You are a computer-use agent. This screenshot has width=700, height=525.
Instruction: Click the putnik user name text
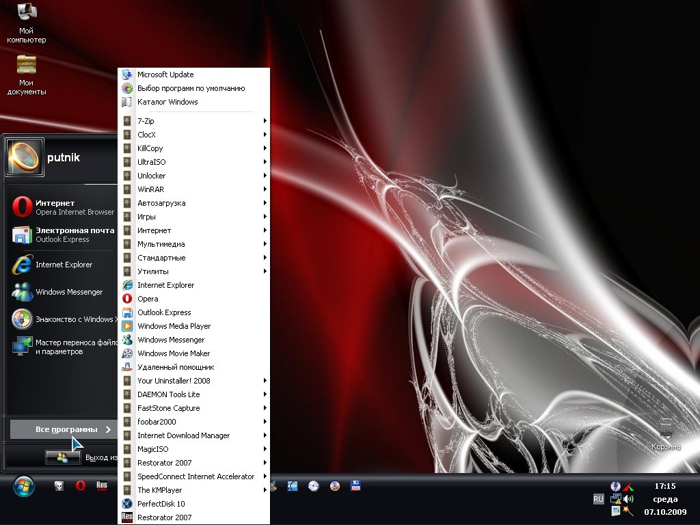(x=64, y=158)
